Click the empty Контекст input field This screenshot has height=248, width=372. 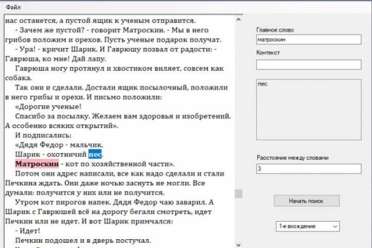pyautogui.click(x=308, y=65)
